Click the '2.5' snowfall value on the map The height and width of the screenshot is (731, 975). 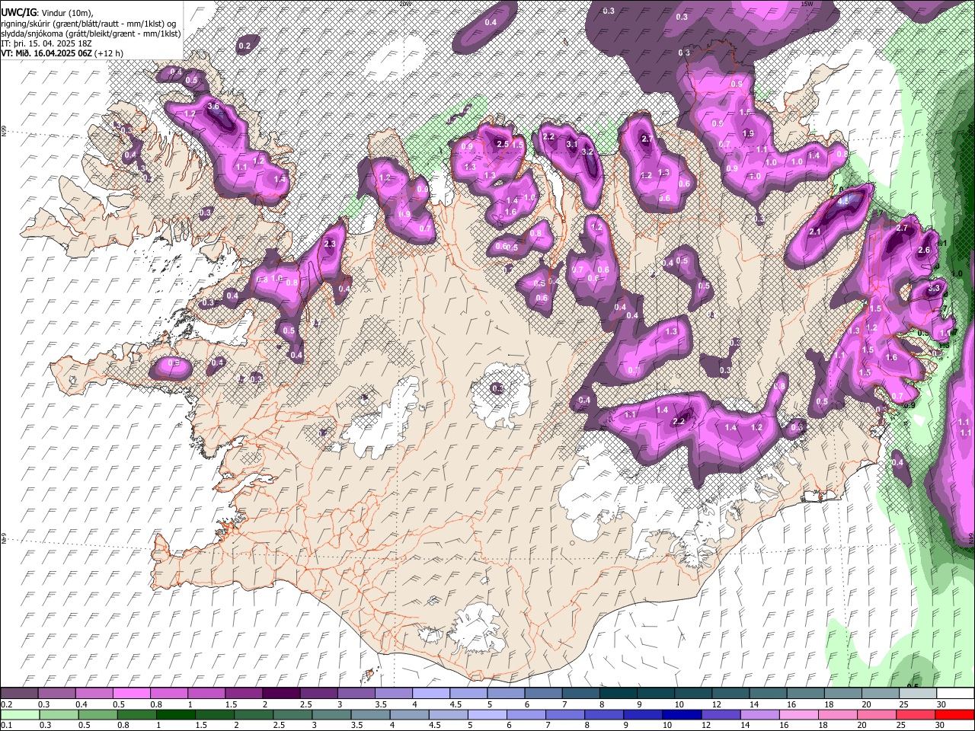point(502,144)
